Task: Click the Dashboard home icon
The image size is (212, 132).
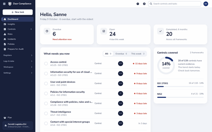Action: pos(5,19)
